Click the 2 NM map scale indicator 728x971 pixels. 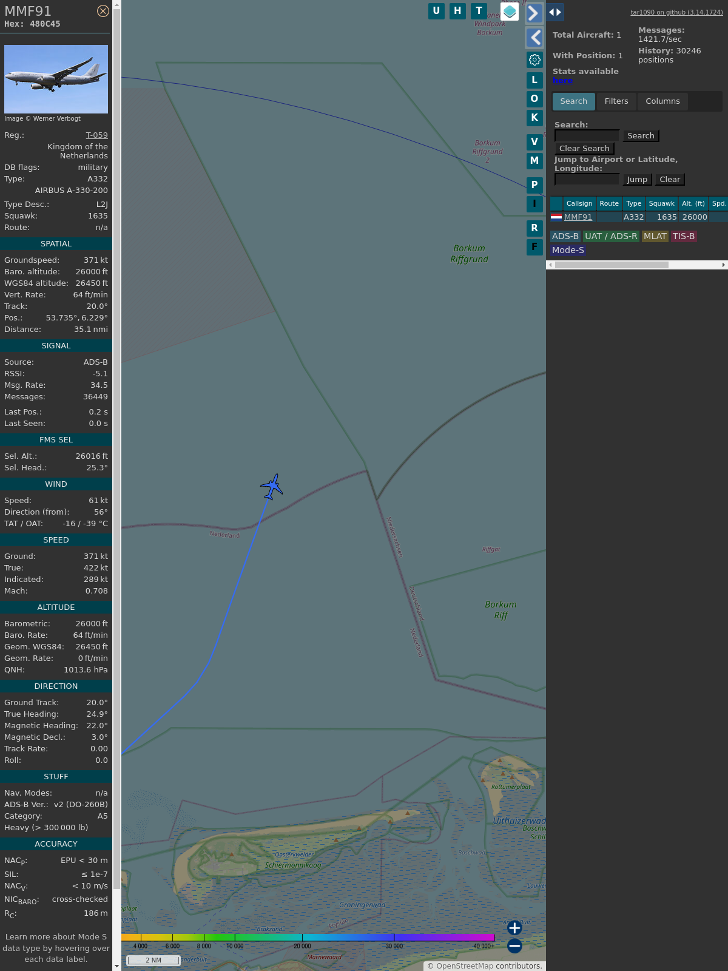(153, 960)
